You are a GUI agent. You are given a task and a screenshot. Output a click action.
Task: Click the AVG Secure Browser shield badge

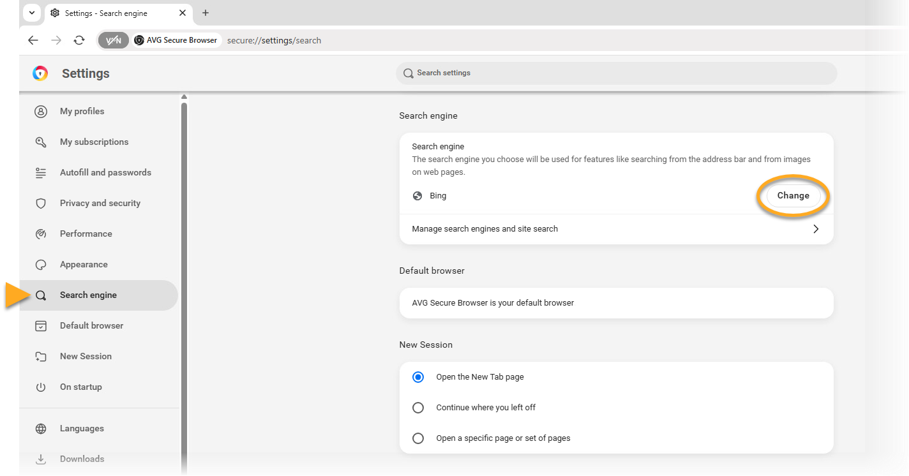pos(176,40)
